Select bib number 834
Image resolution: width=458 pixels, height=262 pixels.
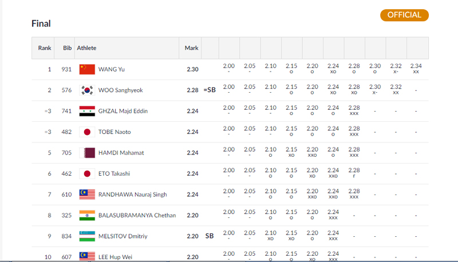66,236
